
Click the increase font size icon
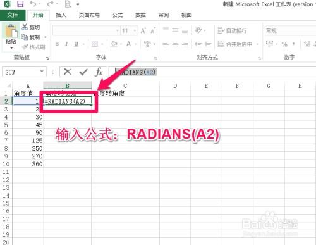(143, 31)
